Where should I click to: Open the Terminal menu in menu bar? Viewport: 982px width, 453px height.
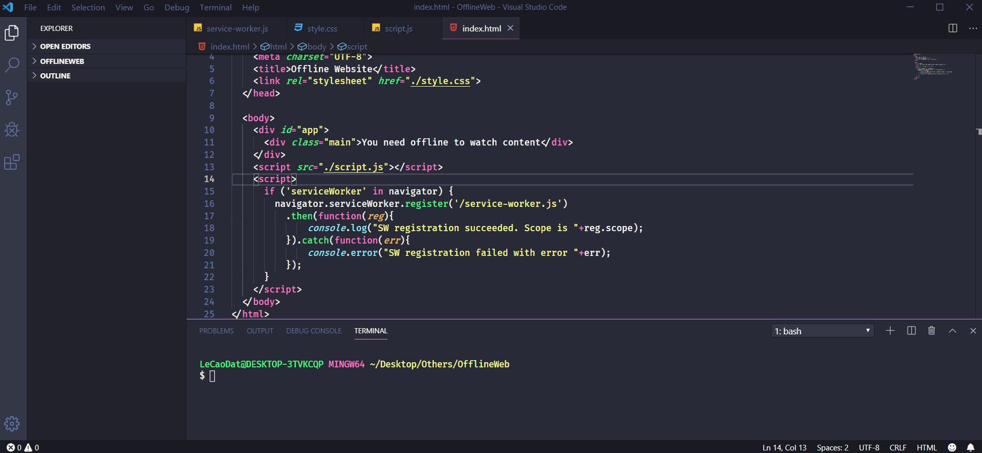pyautogui.click(x=215, y=7)
